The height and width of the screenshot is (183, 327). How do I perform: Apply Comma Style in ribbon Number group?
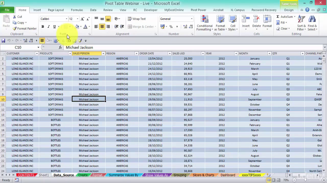coord(177,27)
